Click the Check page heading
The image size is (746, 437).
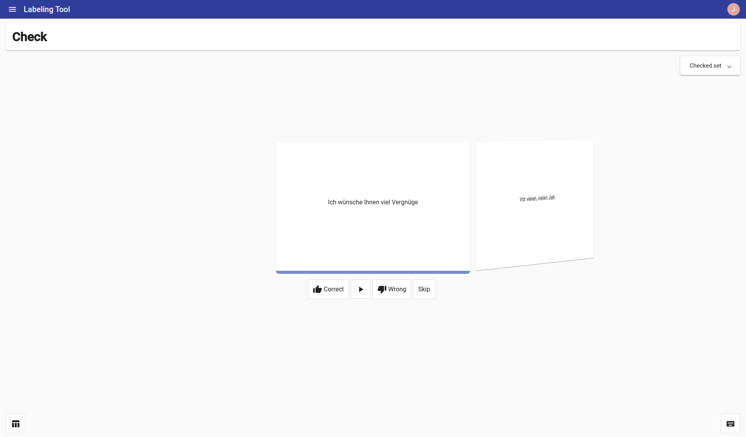pyautogui.click(x=30, y=37)
